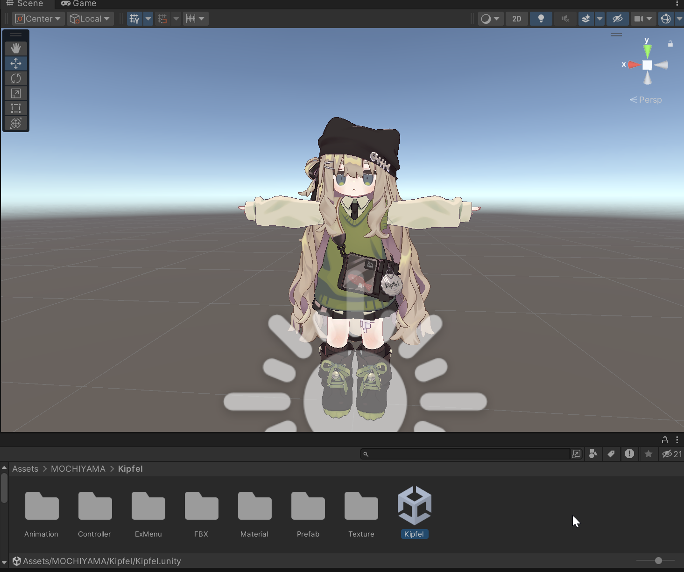Click the project search input field
The height and width of the screenshot is (572, 684).
point(467,454)
